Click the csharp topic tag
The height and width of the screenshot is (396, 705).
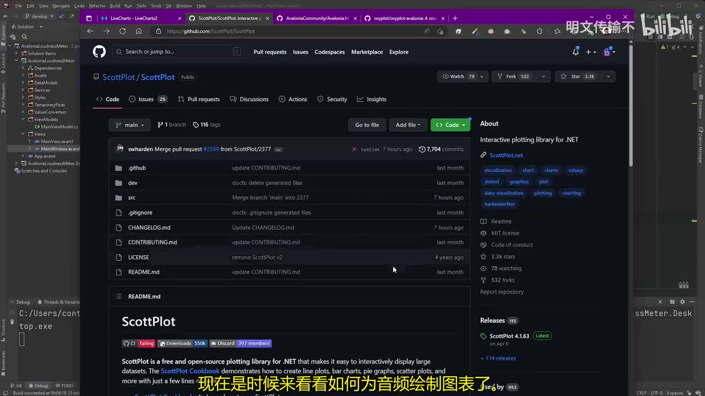coord(576,170)
